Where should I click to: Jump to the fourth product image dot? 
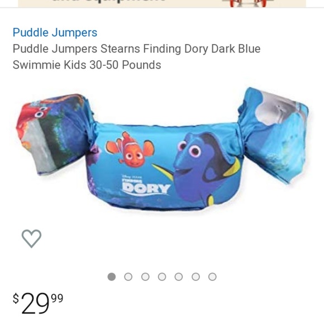[162, 277]
